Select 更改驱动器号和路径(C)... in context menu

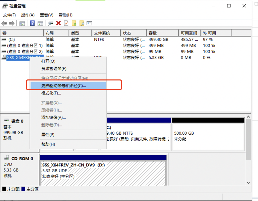(x=63, y=86)
